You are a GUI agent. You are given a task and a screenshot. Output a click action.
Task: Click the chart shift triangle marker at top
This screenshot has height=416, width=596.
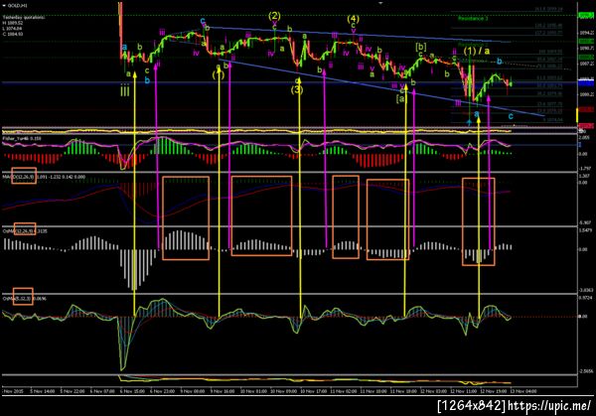tap(380, 3)
